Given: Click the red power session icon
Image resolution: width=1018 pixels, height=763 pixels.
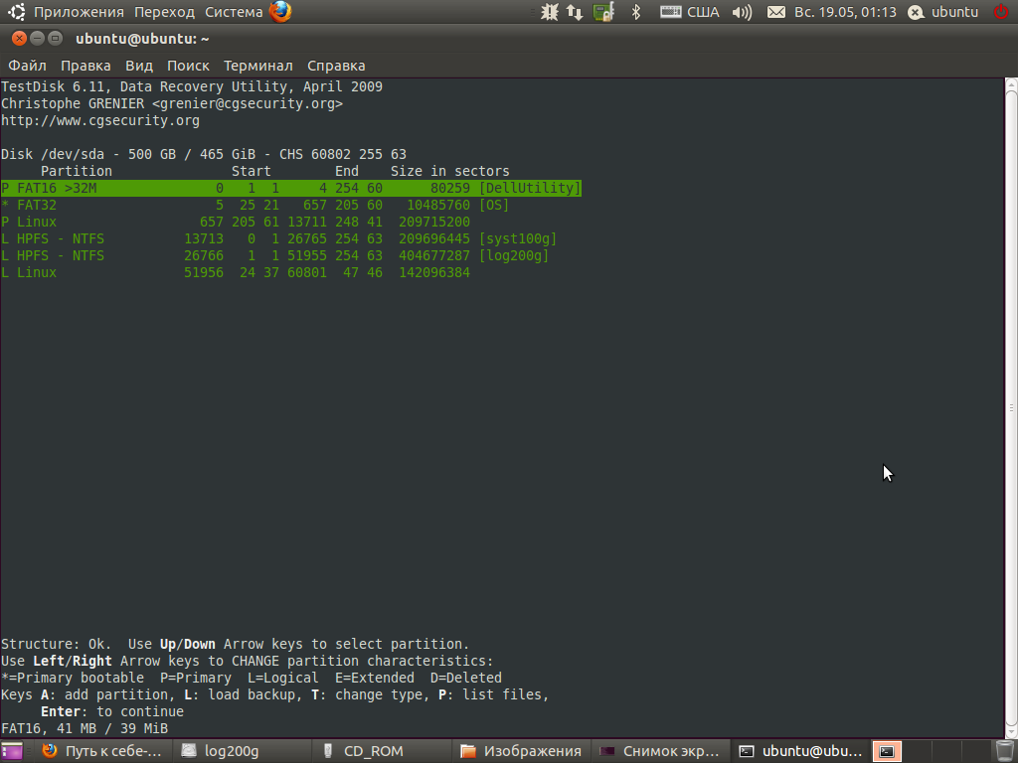Looking at the screenshot, I should [x=1001, y=12].
